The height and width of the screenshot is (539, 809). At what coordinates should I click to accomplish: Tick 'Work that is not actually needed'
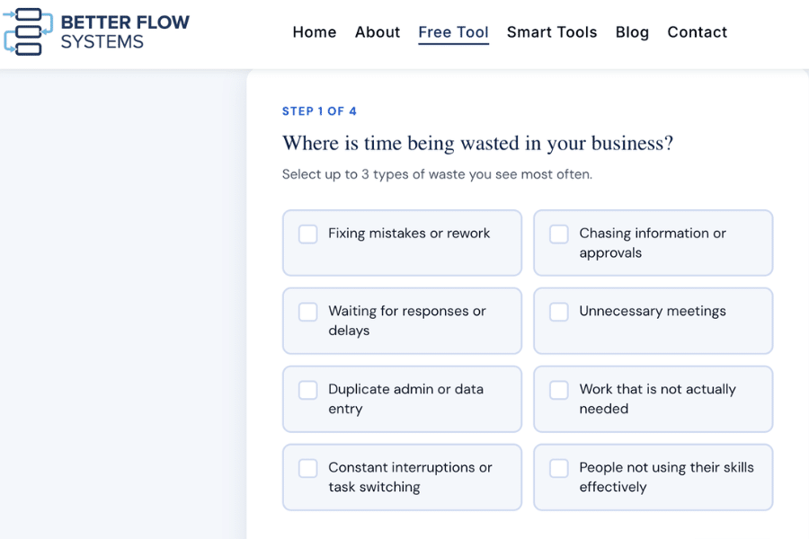(x=559, y=390)
